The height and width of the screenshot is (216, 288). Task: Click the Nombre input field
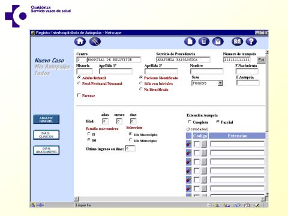tap(207, 71)
